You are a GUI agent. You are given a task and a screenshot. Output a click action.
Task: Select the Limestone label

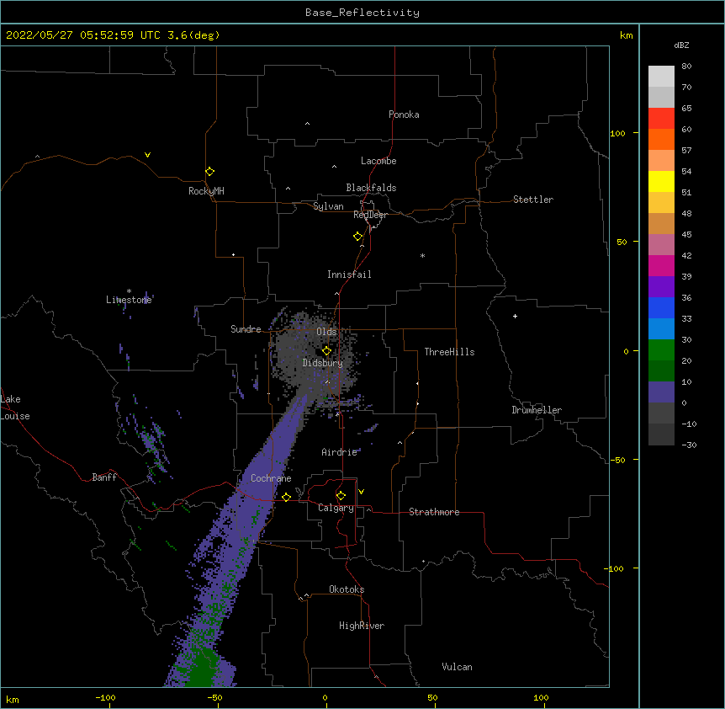[x=129, y=300]
